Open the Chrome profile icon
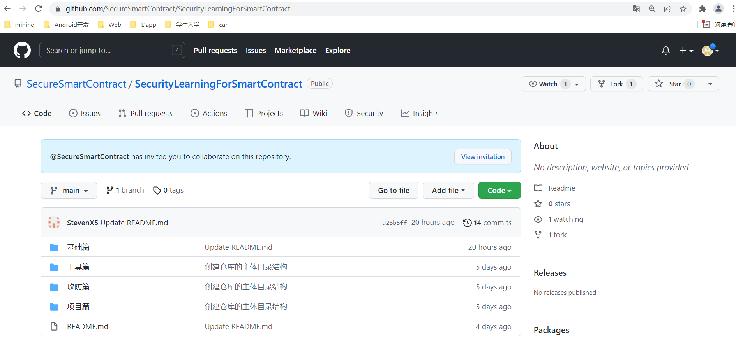The width and height of the screenshot is (736, 340). [x=718, y=9]
